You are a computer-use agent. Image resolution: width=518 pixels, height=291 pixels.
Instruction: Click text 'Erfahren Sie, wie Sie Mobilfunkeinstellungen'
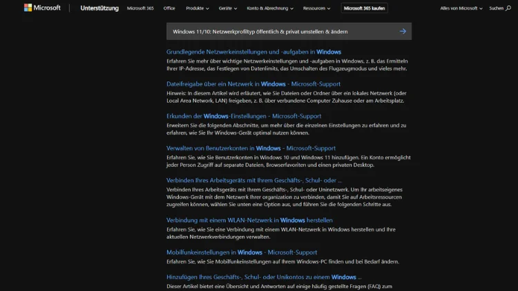218,261
